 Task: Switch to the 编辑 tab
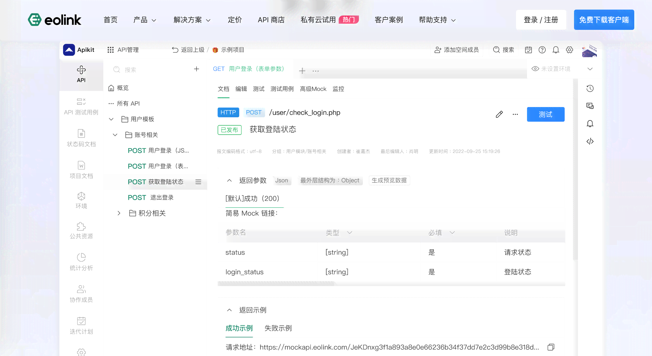[x=241, y=89]
